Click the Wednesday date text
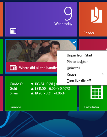This screenshot has height=137, width=107. pos(63,24)
